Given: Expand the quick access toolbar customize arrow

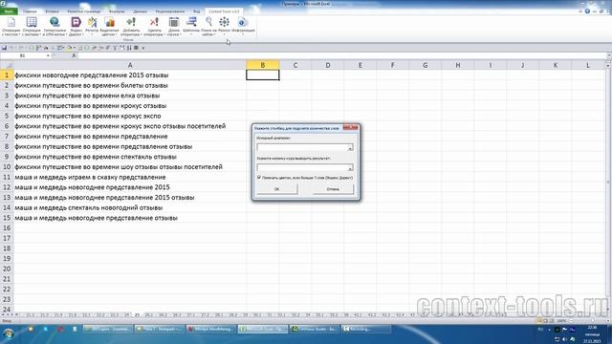Looking at the screenshot, I should pyautogui.click(x=143, y=48).
